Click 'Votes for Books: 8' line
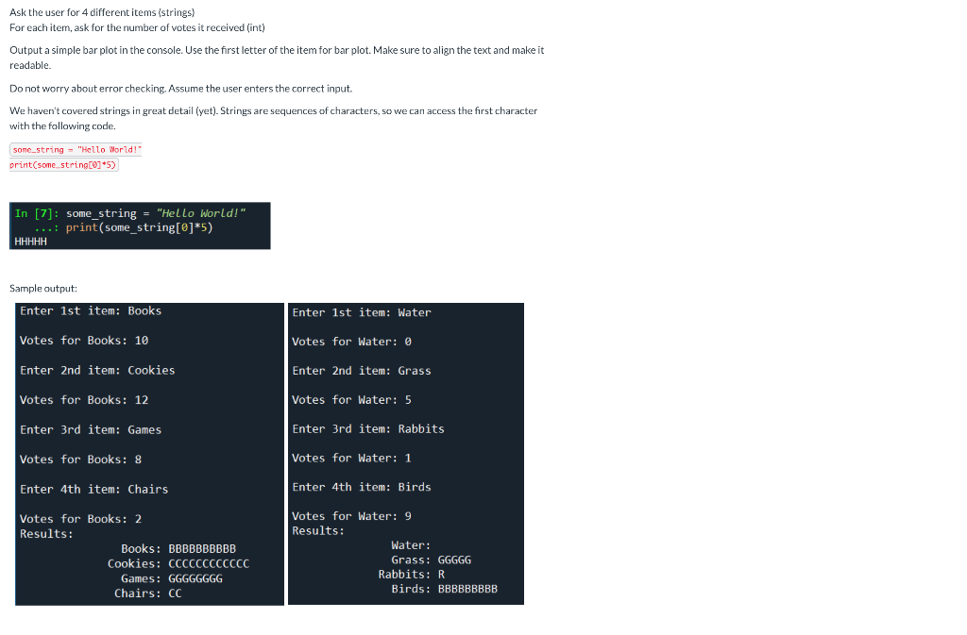 tap(81, 460)
